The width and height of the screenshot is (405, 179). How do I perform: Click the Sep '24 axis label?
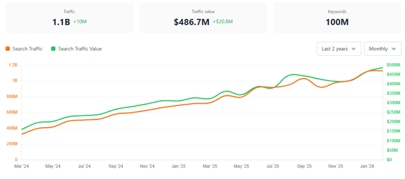click(x=116, y=166)
